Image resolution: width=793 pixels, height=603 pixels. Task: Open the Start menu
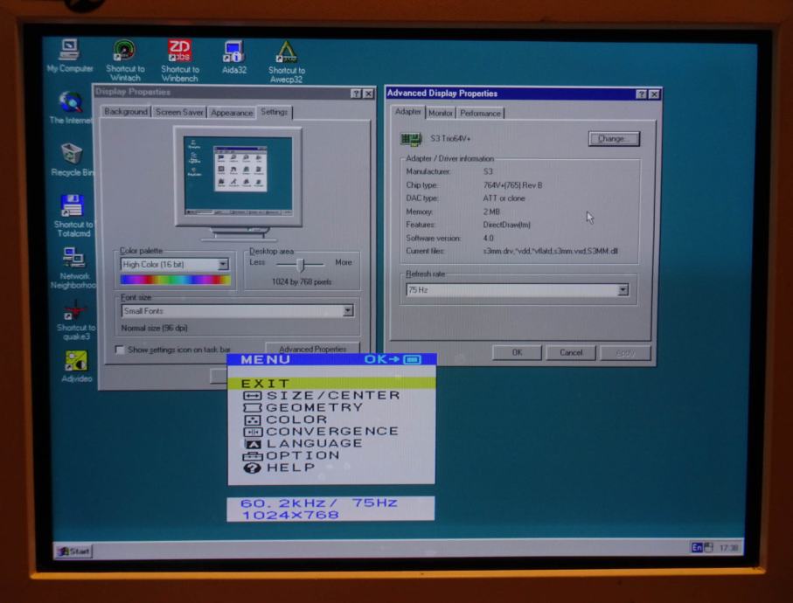click(x=73, y=551)
